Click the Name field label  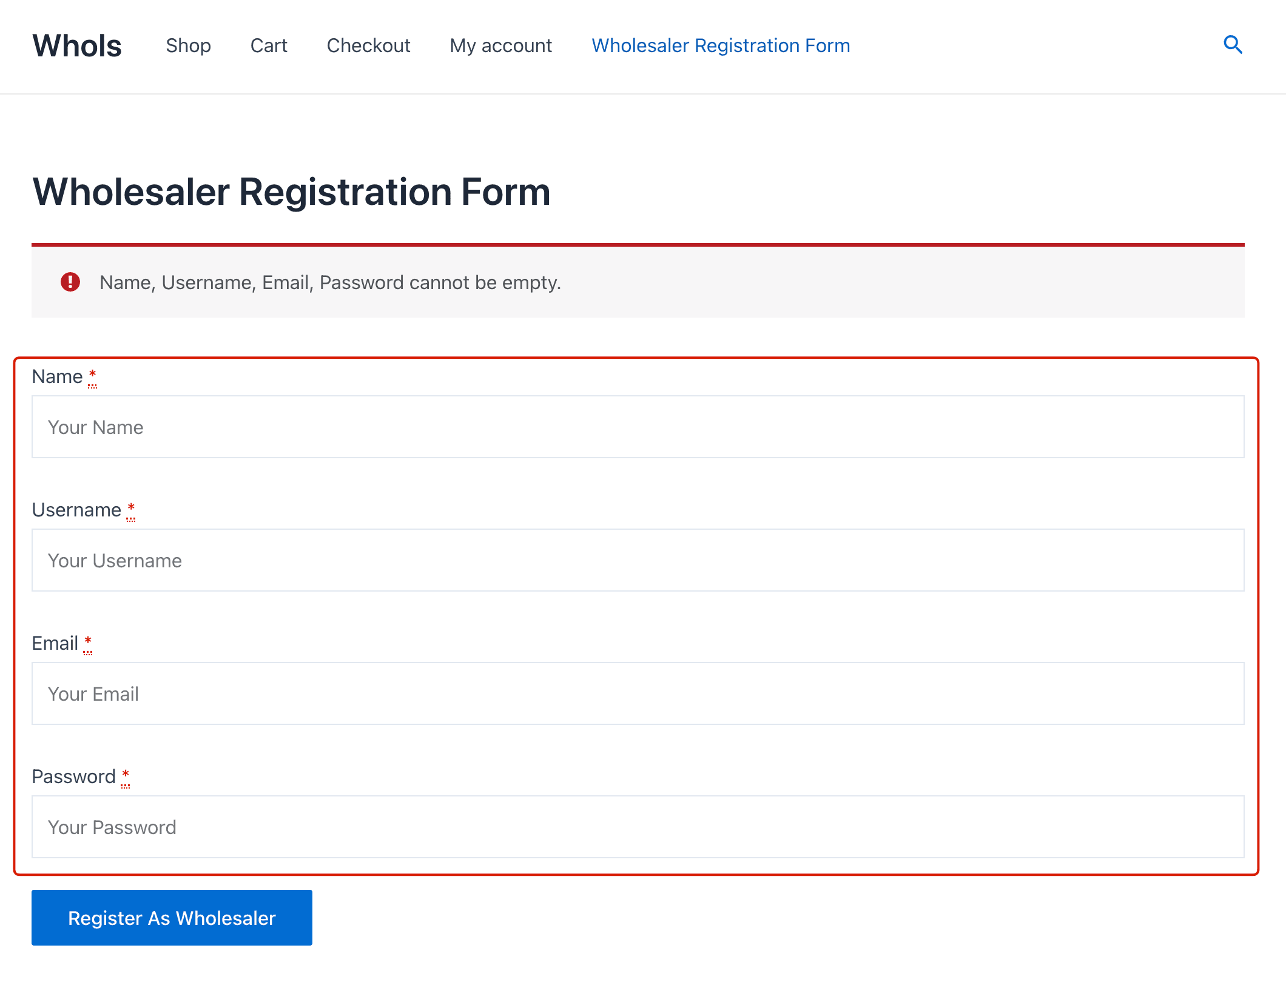coord(57,376)
